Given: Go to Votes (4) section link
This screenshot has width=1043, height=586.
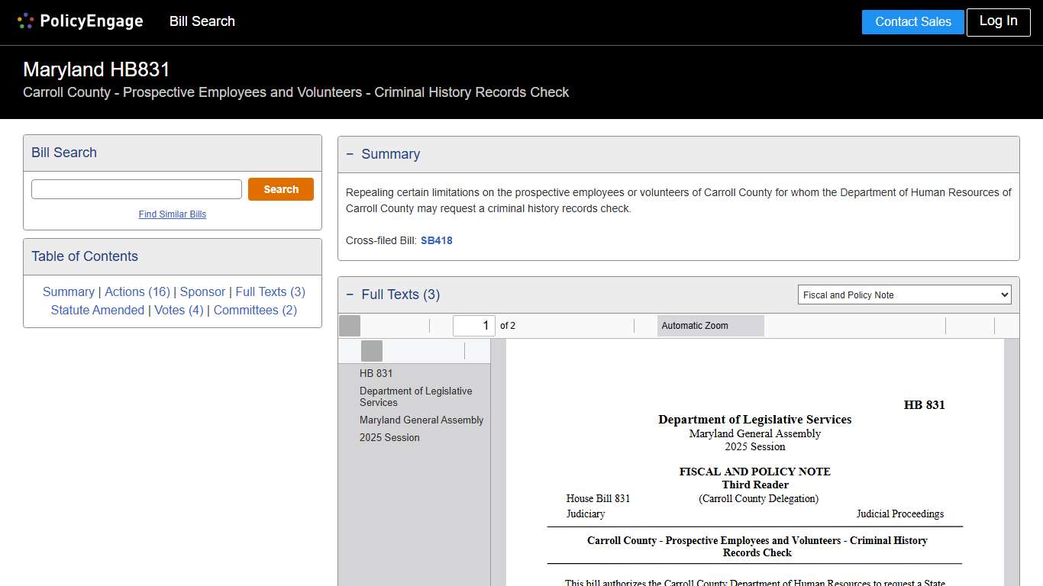Looking at the screenshot, I should point(179,311).
